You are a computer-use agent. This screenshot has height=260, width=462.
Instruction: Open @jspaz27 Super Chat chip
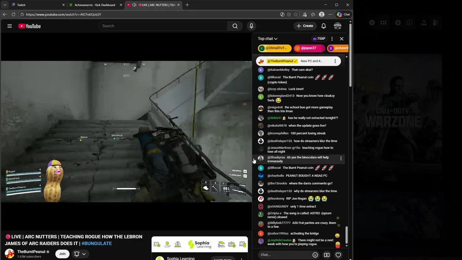coord(309,48)
